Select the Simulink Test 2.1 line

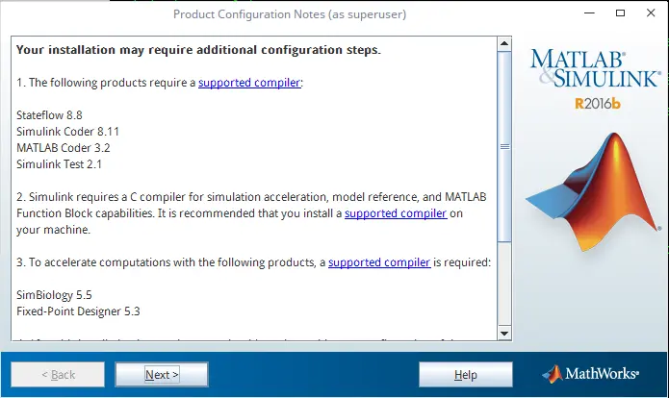point(59,164)
